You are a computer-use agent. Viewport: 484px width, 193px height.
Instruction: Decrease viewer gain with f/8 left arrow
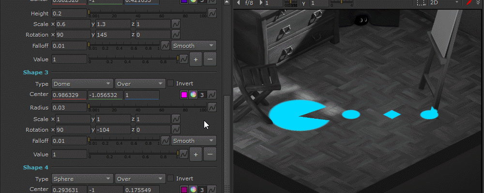coord(238,3)
